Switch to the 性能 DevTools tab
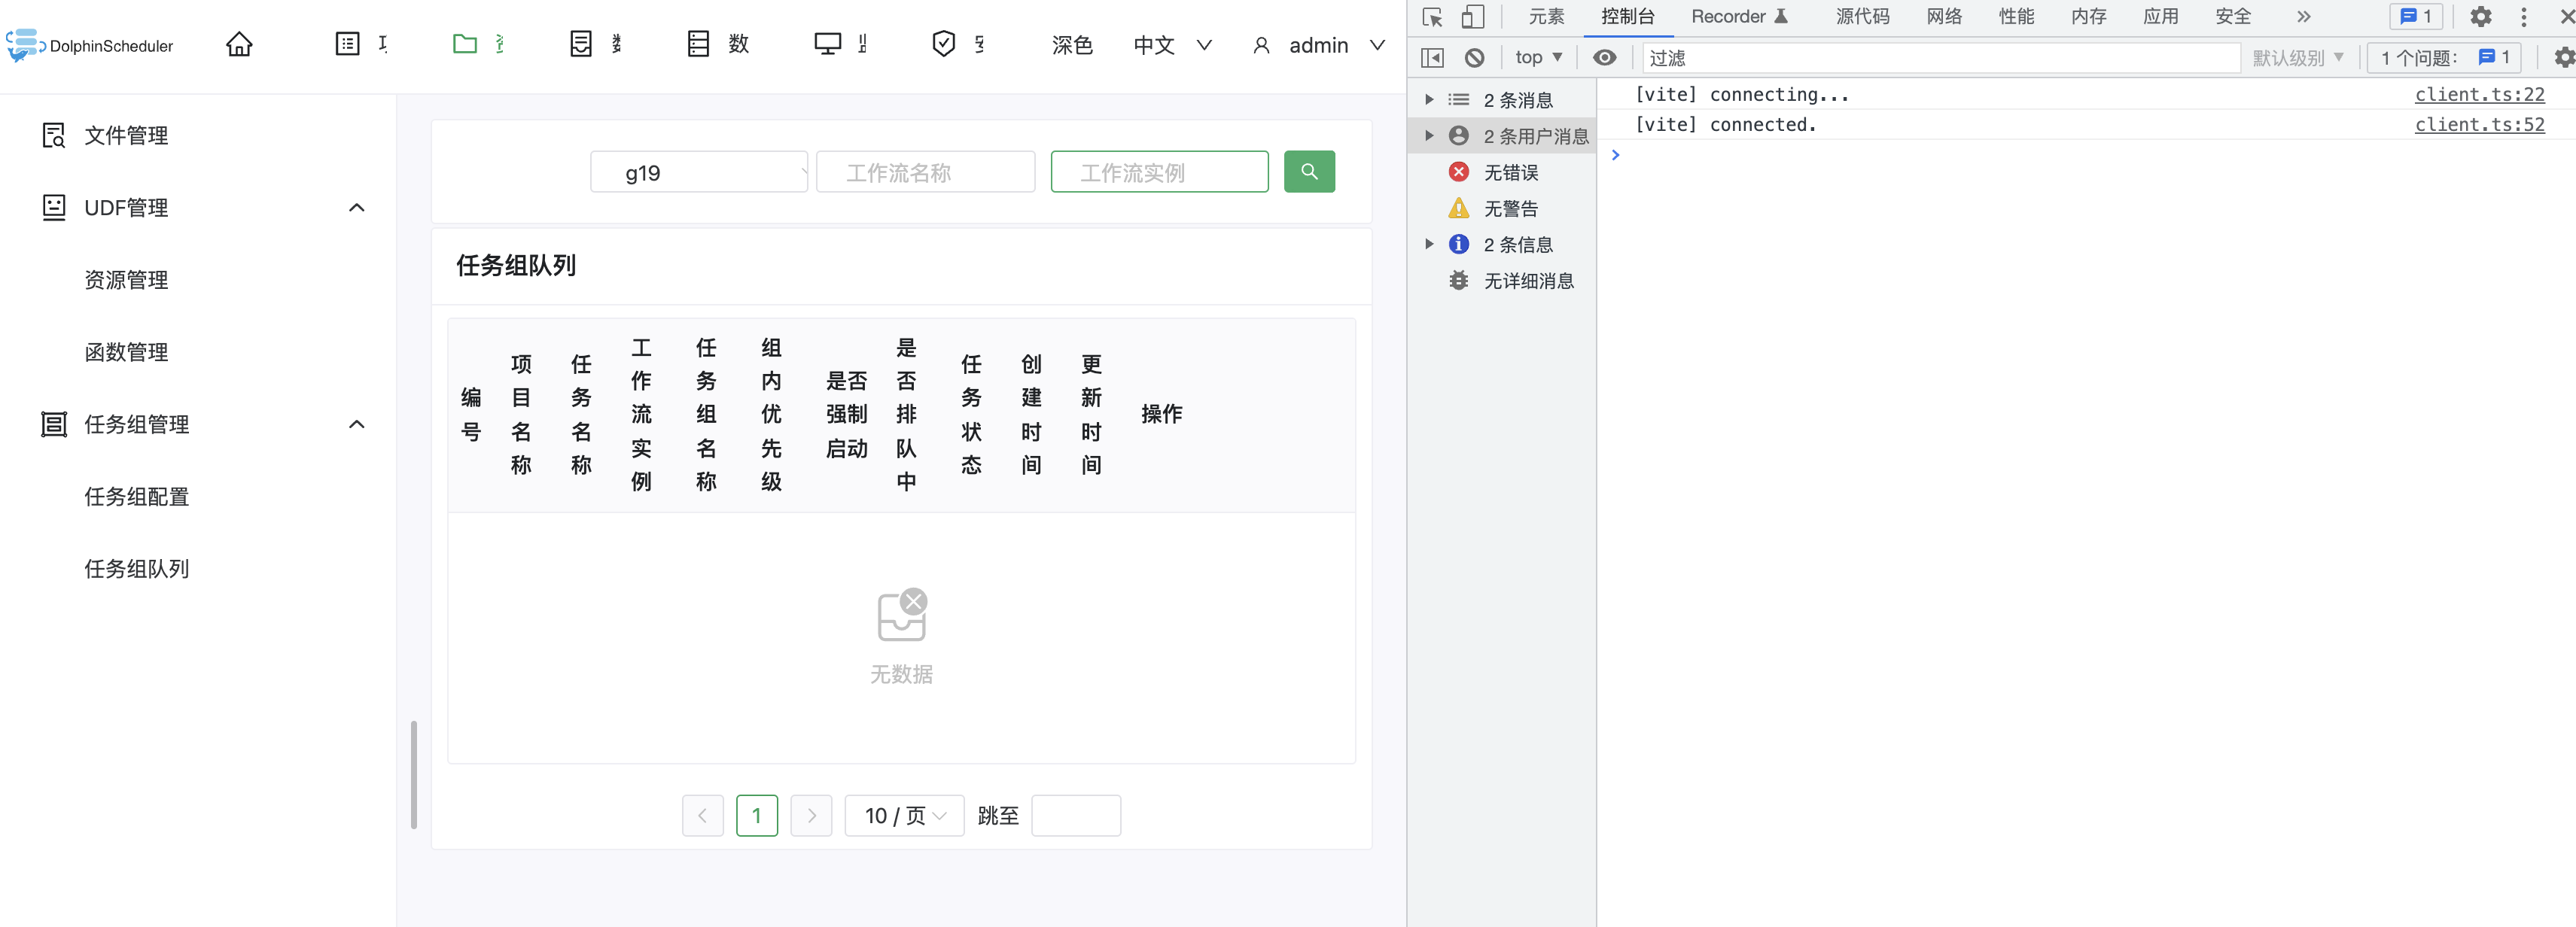 pos(2016,17)
